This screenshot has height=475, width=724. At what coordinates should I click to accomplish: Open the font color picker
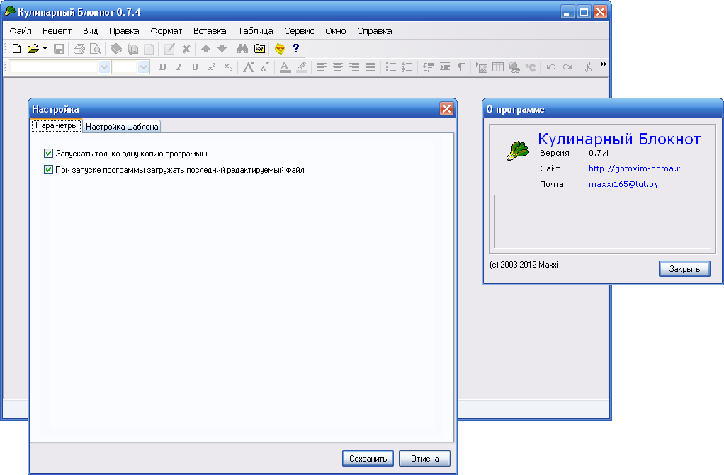(285, 67)
